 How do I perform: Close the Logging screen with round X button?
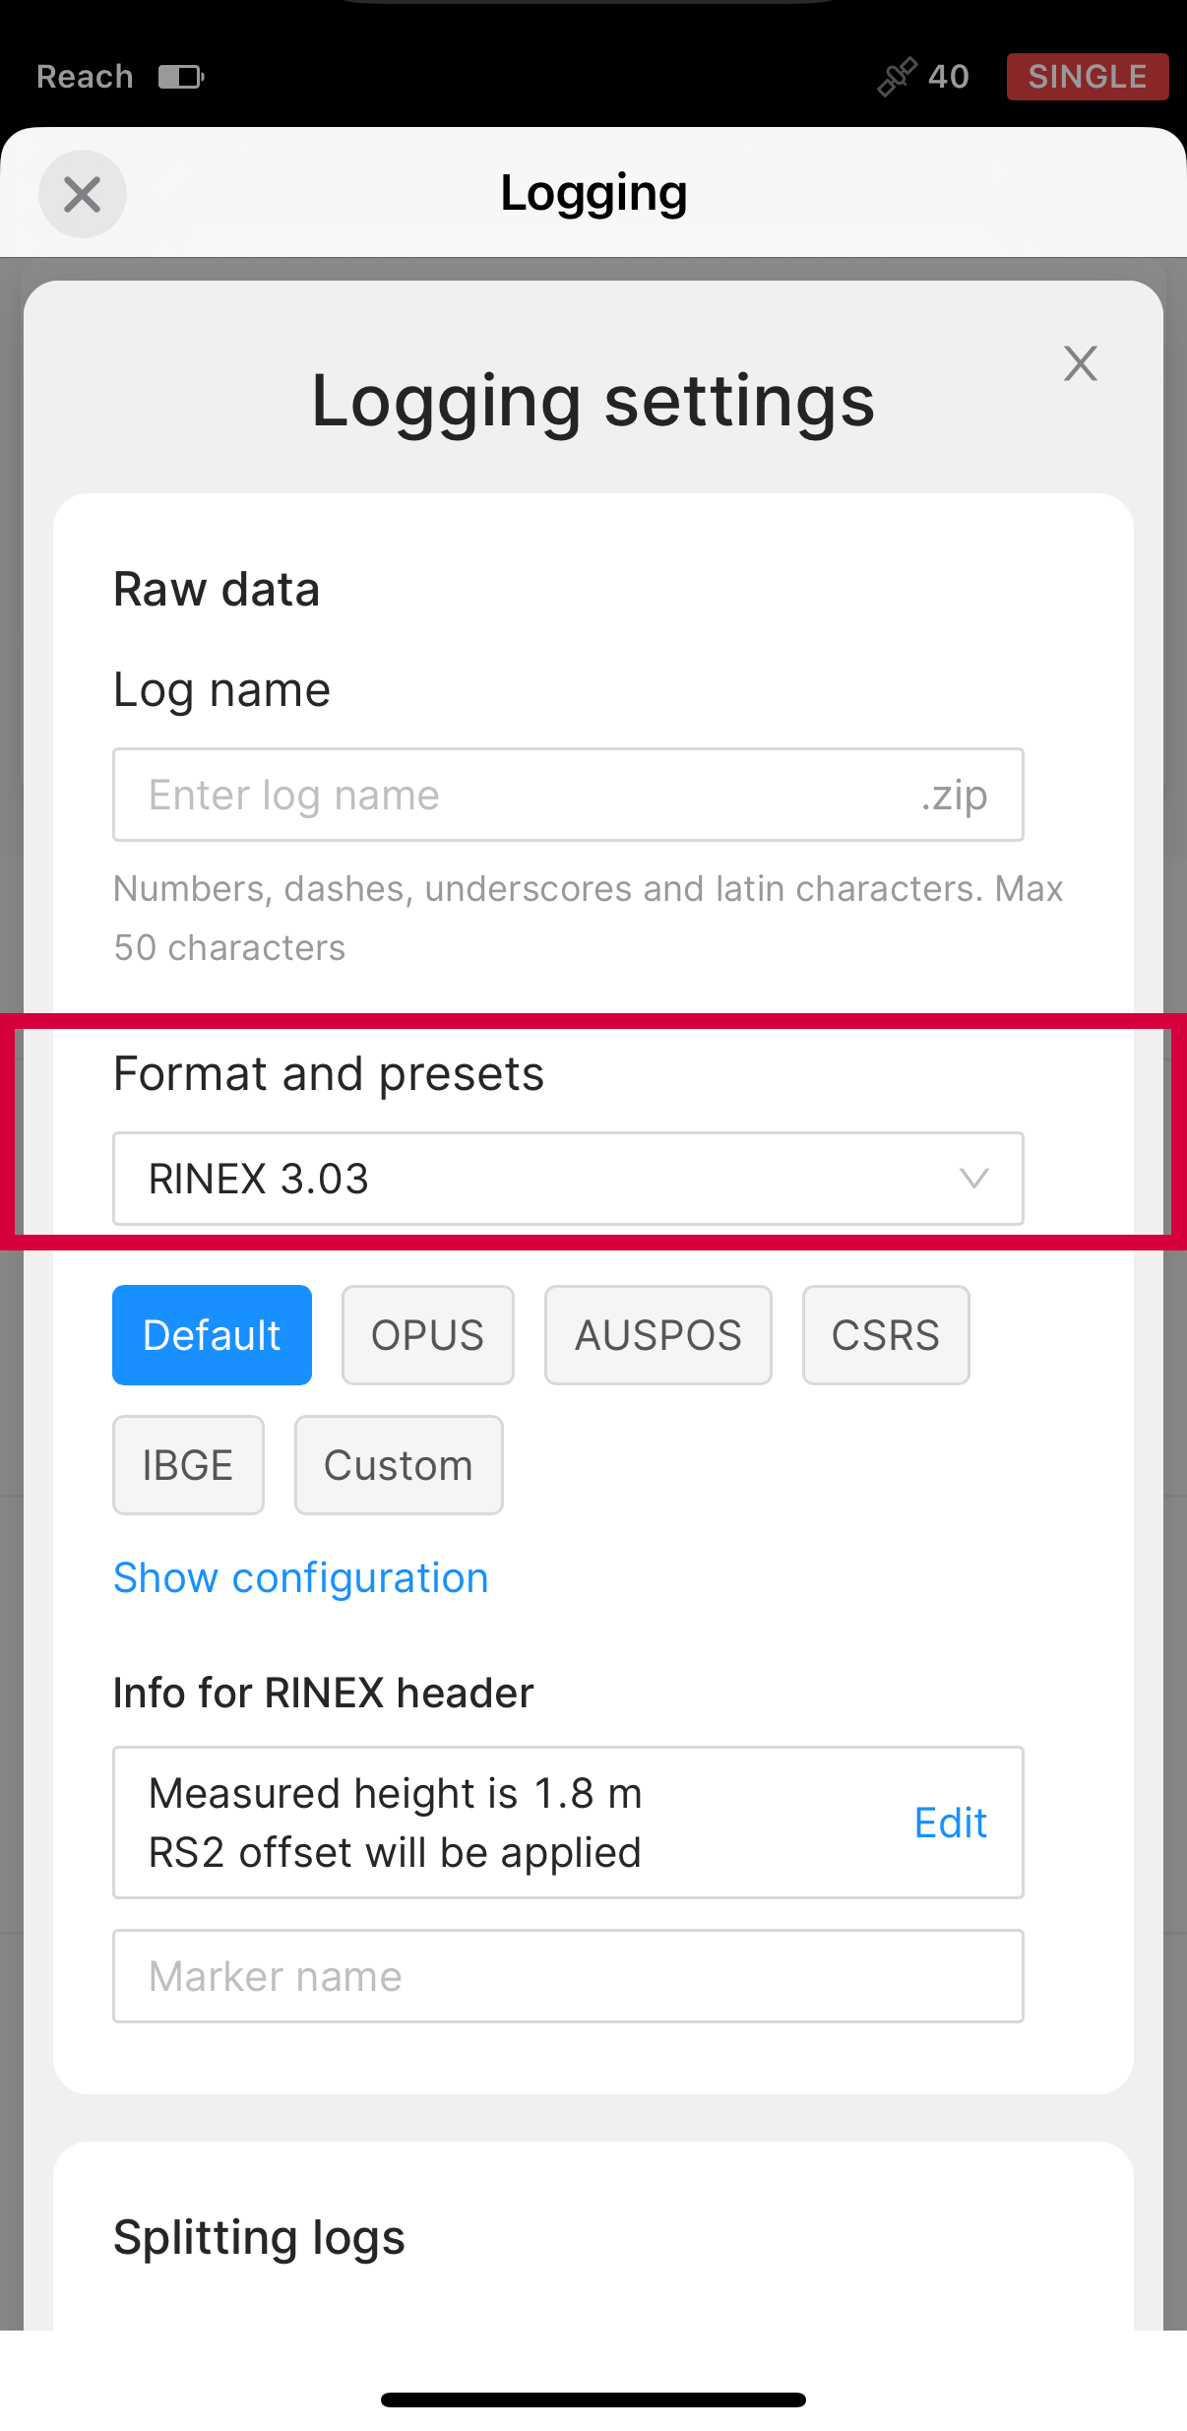tap(83, 194)
